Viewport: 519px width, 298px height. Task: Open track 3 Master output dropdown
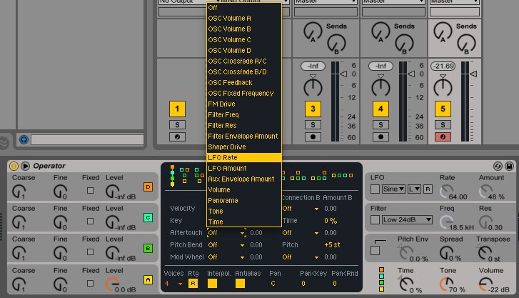click(x=326, y=1)
